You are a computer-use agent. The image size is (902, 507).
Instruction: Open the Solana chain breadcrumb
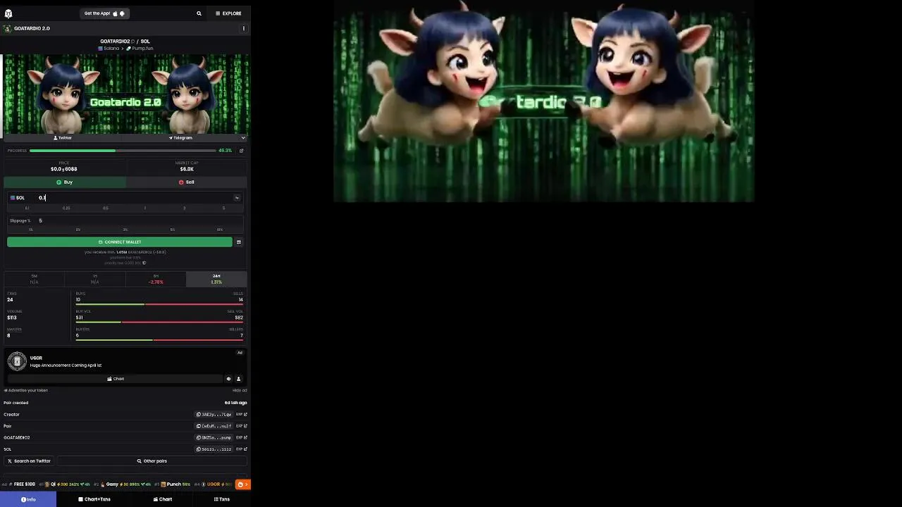pos(109,49)
